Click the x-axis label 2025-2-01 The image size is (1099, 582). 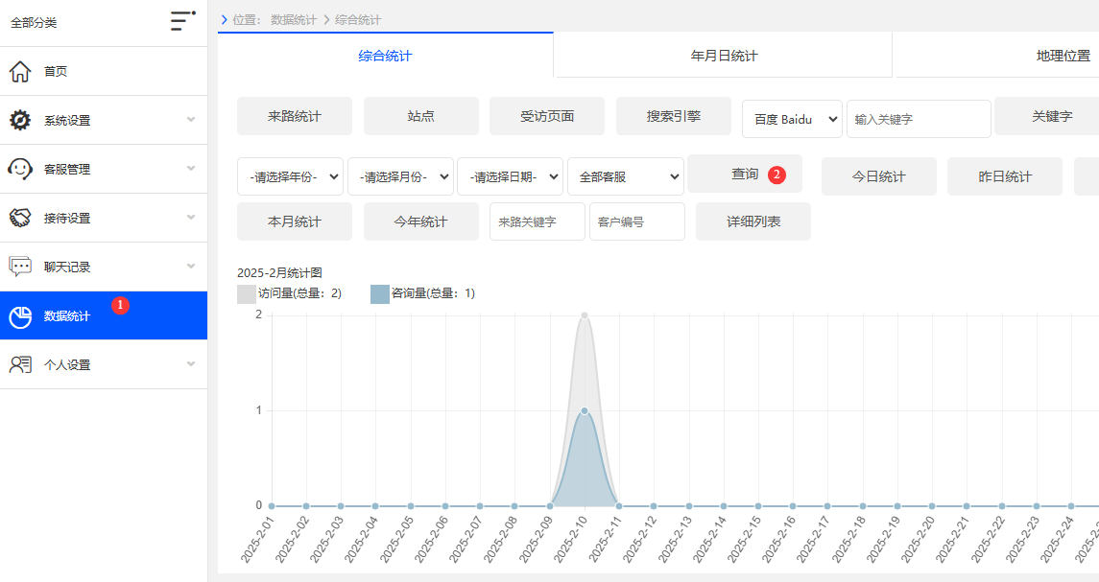pyautogui.click(x=256, y=539)
